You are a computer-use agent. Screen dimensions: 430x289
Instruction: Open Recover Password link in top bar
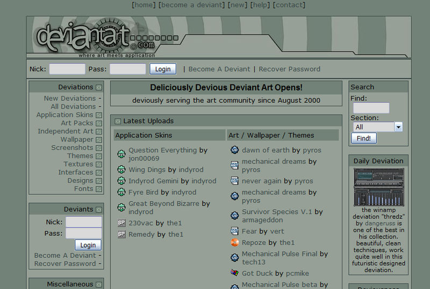coord(290,69)
